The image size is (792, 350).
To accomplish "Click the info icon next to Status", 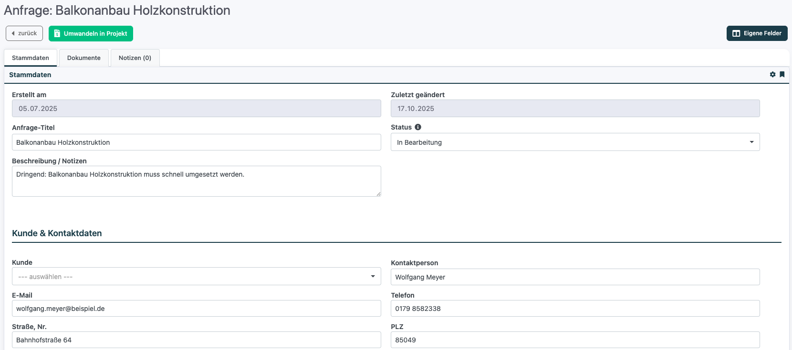I will pos(418,127).
